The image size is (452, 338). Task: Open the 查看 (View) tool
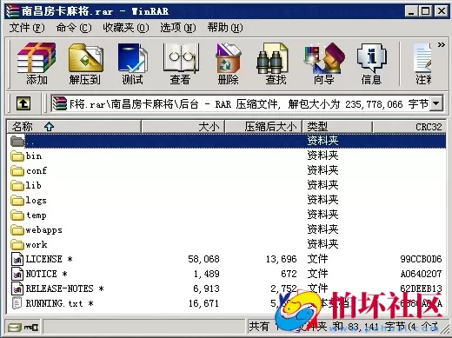[x=180, y=63]
